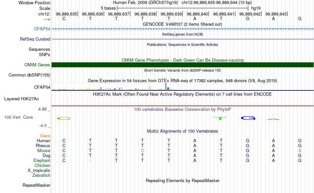The height and width of the screenshot is (193, 314).
Task: Click the H3K27Ac Mark track title
Action: pos(182,94)
